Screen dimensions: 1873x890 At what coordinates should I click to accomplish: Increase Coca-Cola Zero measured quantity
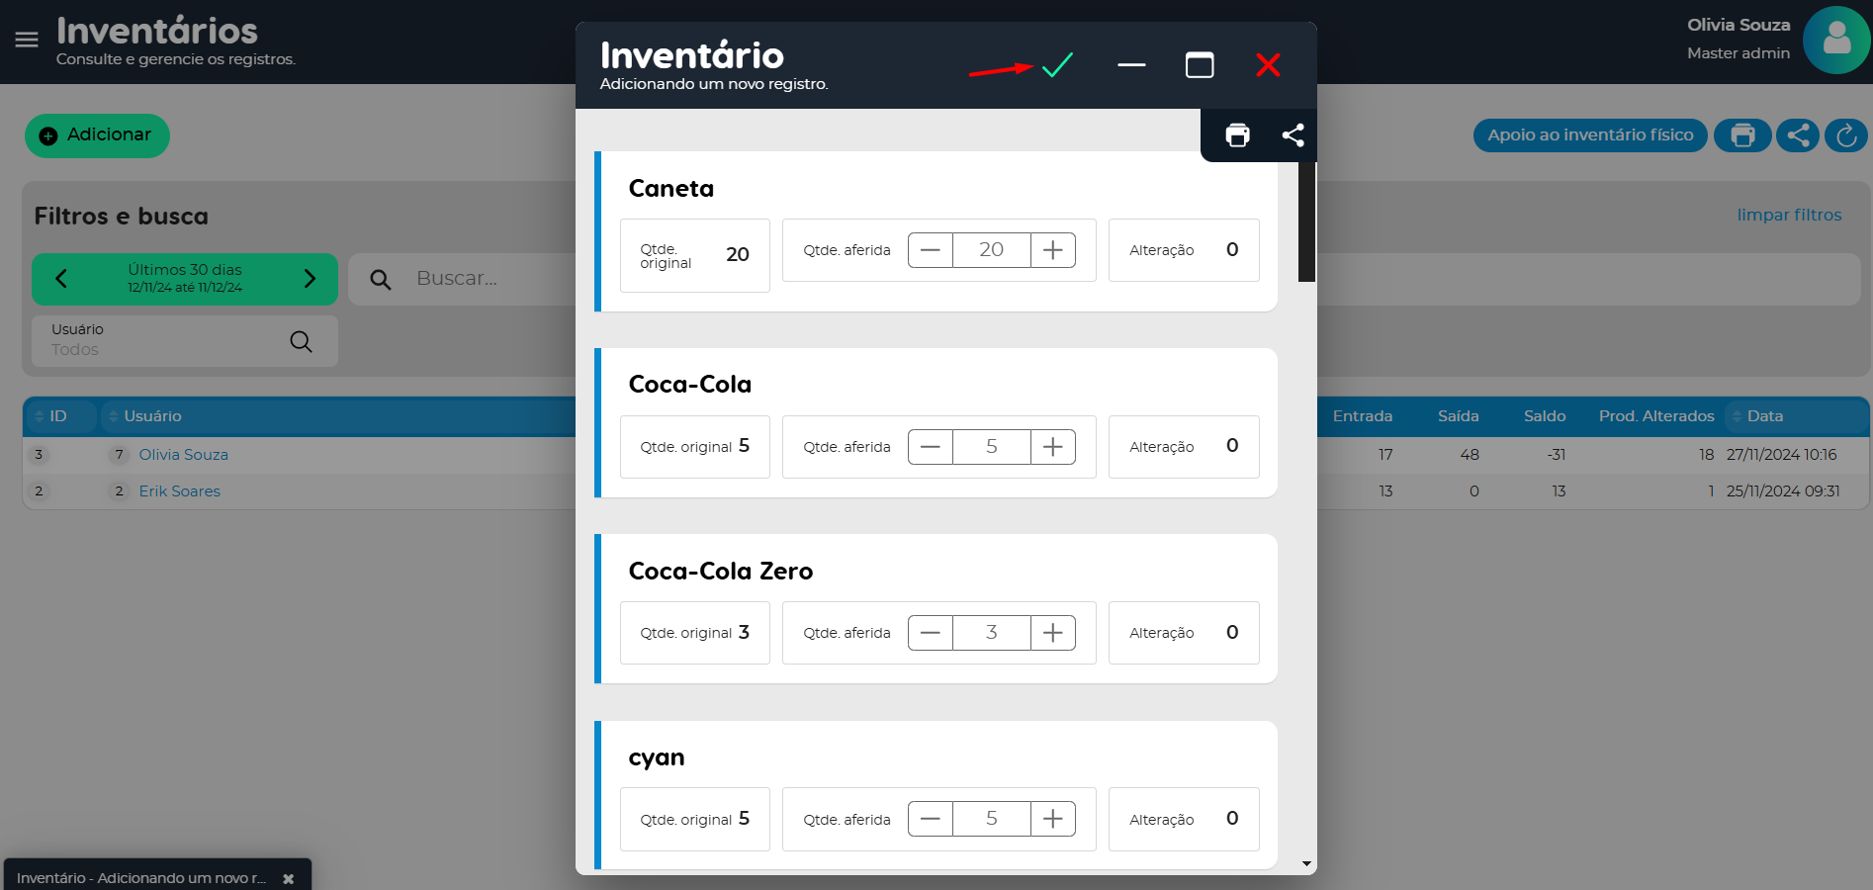click(x=1052, y=633)
